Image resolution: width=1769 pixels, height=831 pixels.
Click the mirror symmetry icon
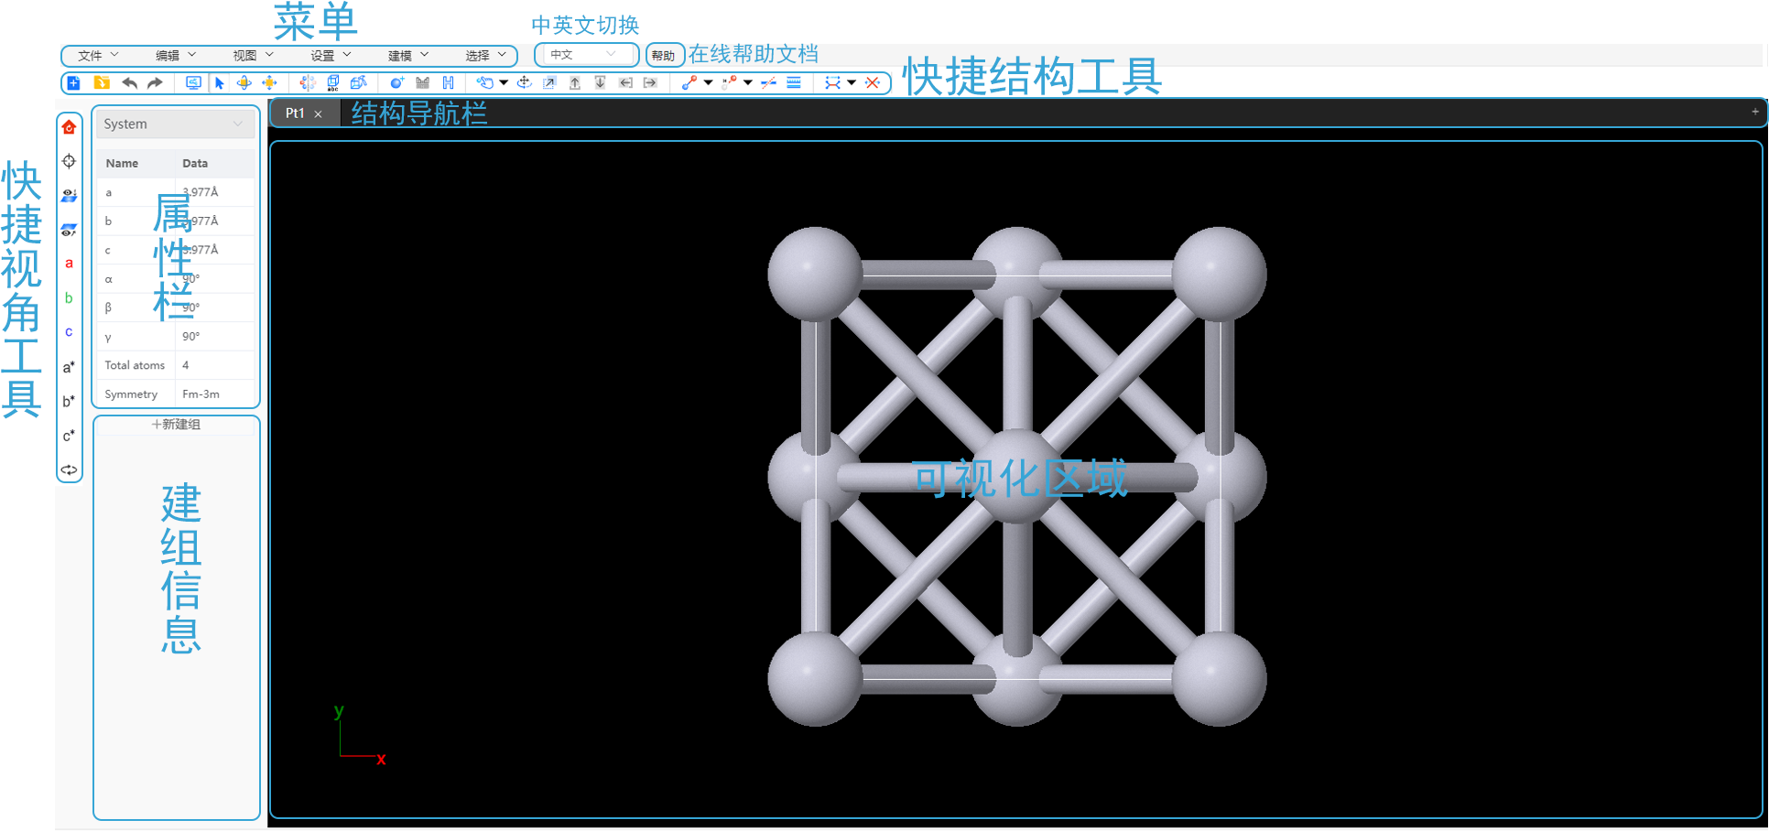pyautogui.click(x=308, y=83)
